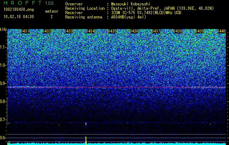Click the 1.0 kHz axis label
Image resolution: width=229 pixels, height=145 pixels.
pyautogui.click(x=3, y=66)
